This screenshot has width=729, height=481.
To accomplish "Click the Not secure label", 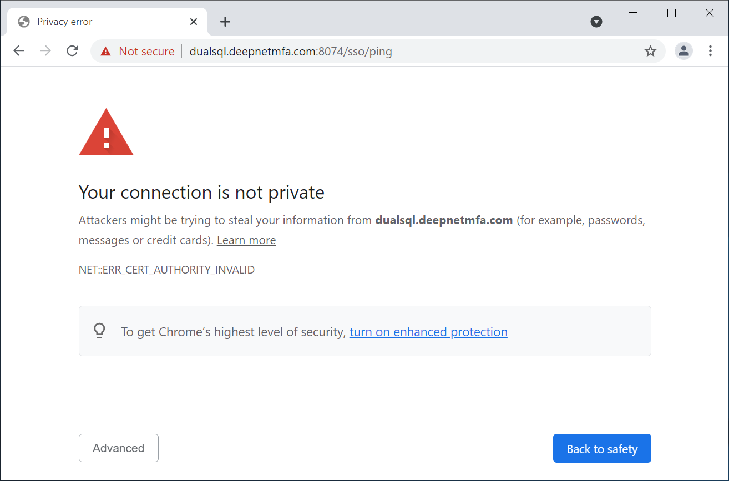I will tap(146, 52).
